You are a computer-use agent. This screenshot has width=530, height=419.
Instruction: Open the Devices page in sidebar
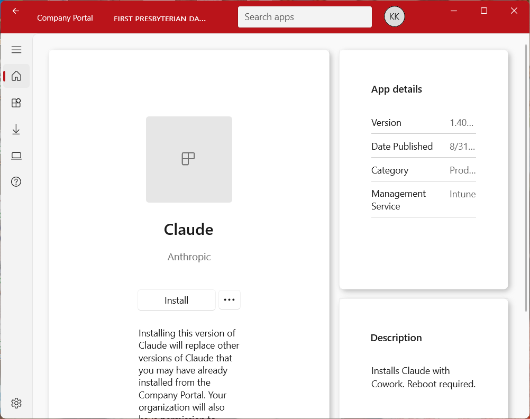[16, 156]
